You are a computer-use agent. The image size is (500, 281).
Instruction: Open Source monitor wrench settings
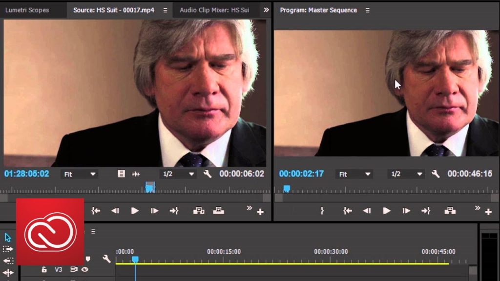(207, 174)
